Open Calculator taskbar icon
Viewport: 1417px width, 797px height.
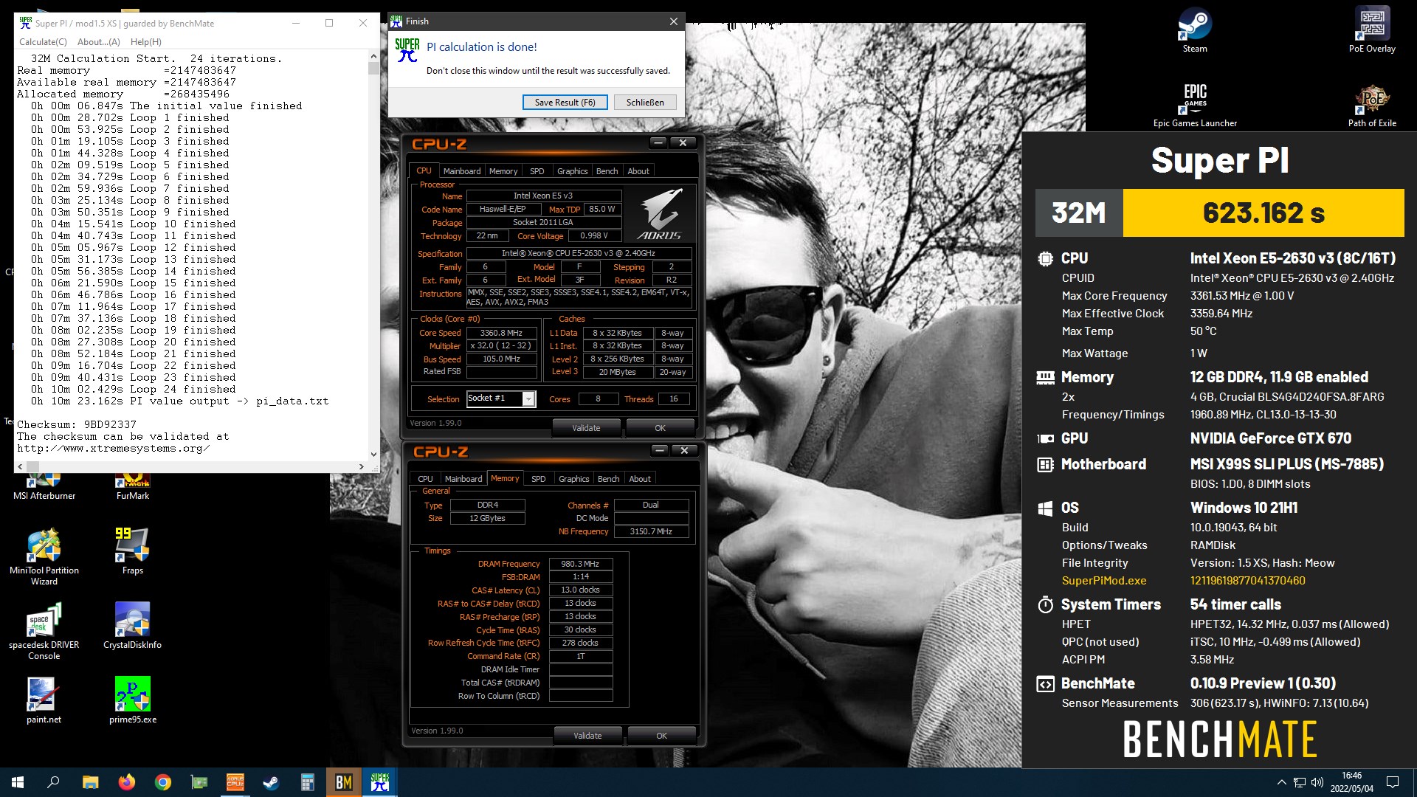307,782
